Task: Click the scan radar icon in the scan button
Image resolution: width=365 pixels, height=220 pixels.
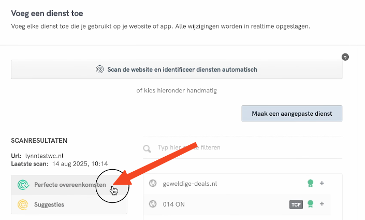Action: pos(100,70)
